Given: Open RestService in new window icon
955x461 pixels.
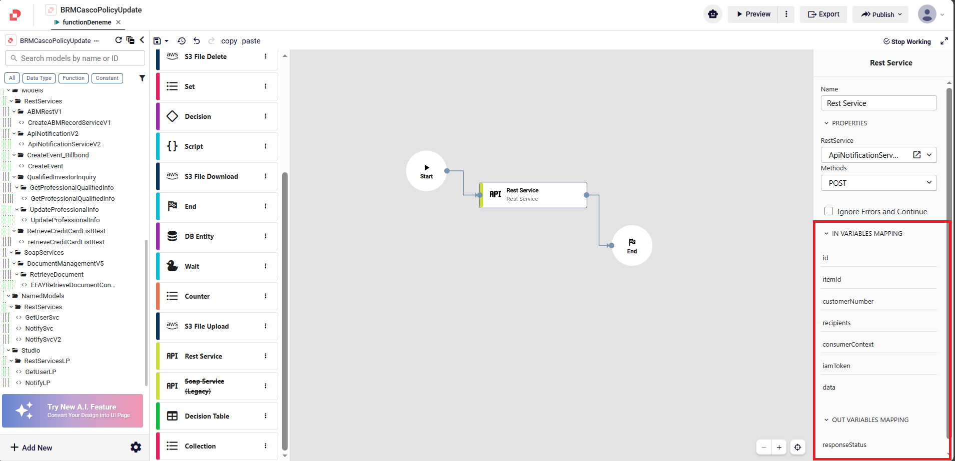Looking at the screenshot, I should click(916, 155).
